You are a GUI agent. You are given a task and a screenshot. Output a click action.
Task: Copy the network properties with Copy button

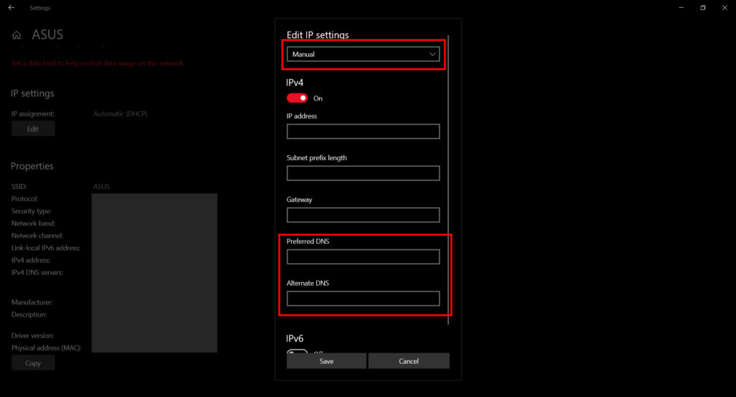click(33, 363)
